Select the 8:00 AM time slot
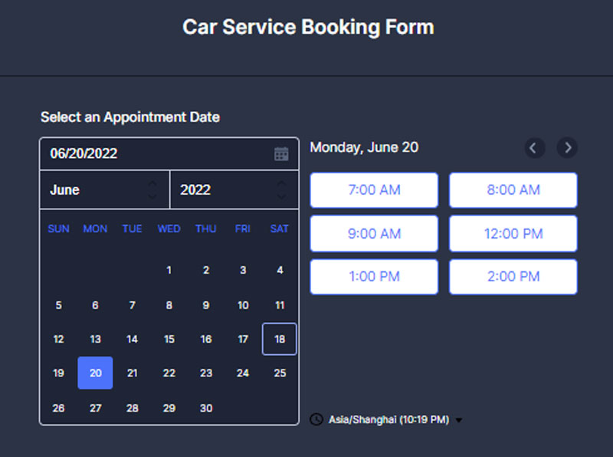This screenshot has width=613, height=457. (513, 190)
